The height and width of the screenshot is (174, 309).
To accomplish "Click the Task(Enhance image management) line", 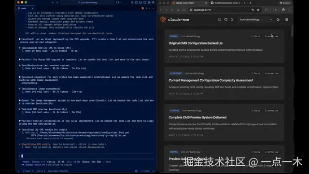I will click(41, 89).
